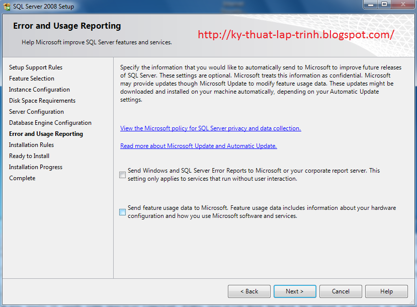This screenshot has width=417, height=307.
Task: Minimize the SQL Server 2008 Setup window
Action: coord(371,5)
